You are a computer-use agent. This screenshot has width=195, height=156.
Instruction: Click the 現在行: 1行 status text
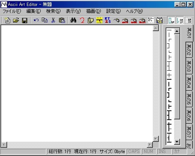(85, 152)
